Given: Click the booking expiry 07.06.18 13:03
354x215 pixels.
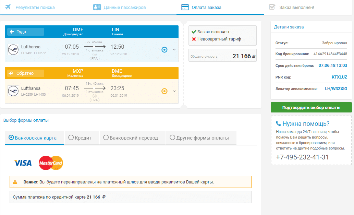Looking at the screenshot, I should [333, 65].
